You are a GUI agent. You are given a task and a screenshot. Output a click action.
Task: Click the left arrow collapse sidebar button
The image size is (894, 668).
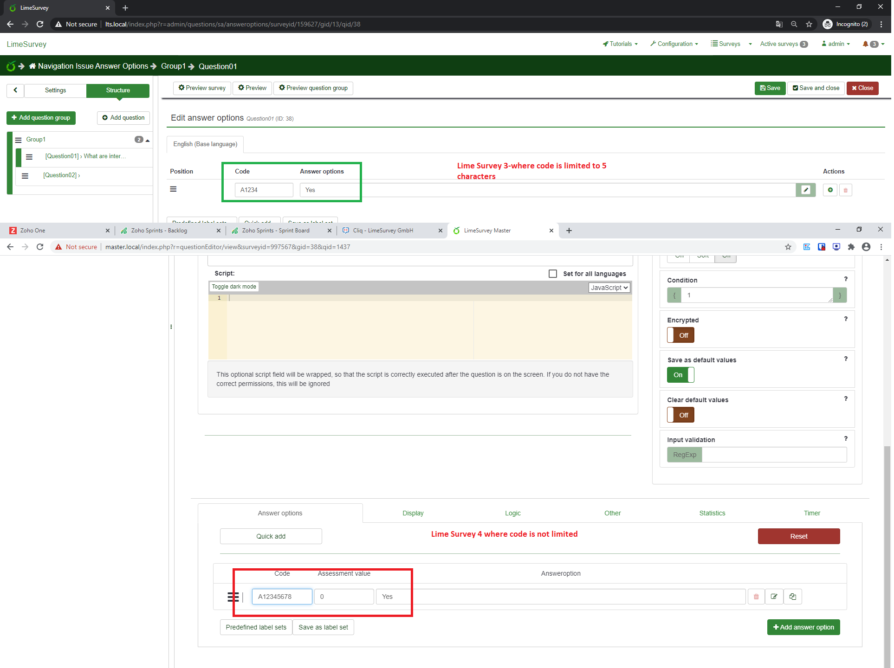15,90
